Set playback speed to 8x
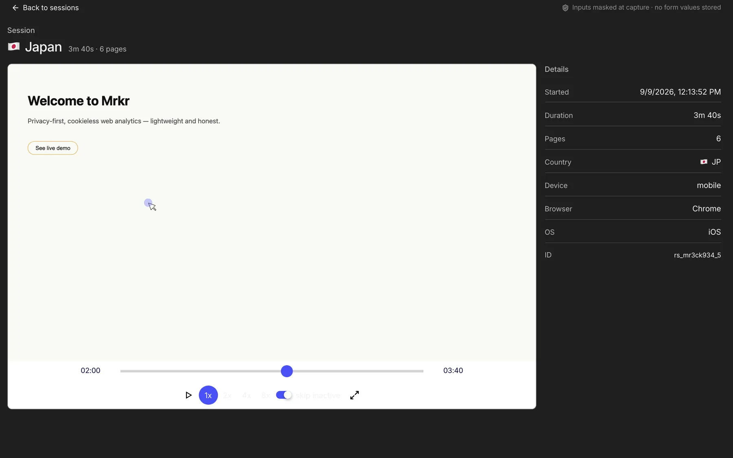The width and height of the screenshot is (733, 458). 266,395
